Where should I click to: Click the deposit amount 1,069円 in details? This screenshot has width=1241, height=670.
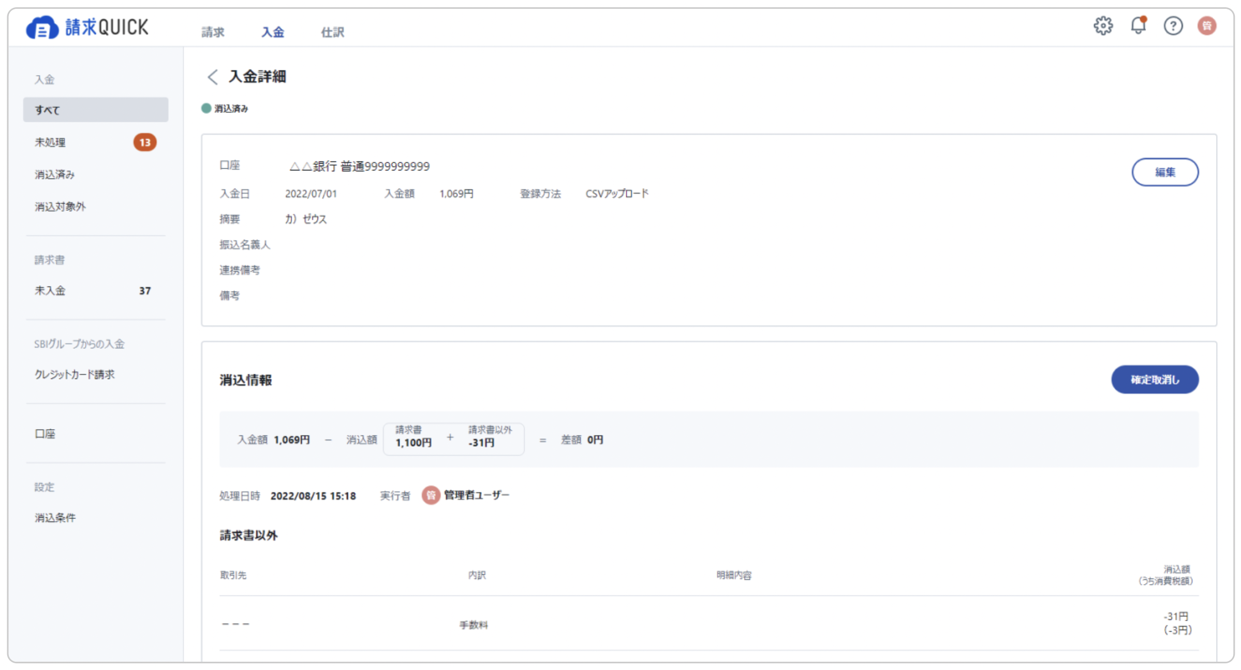pos(456,194)
